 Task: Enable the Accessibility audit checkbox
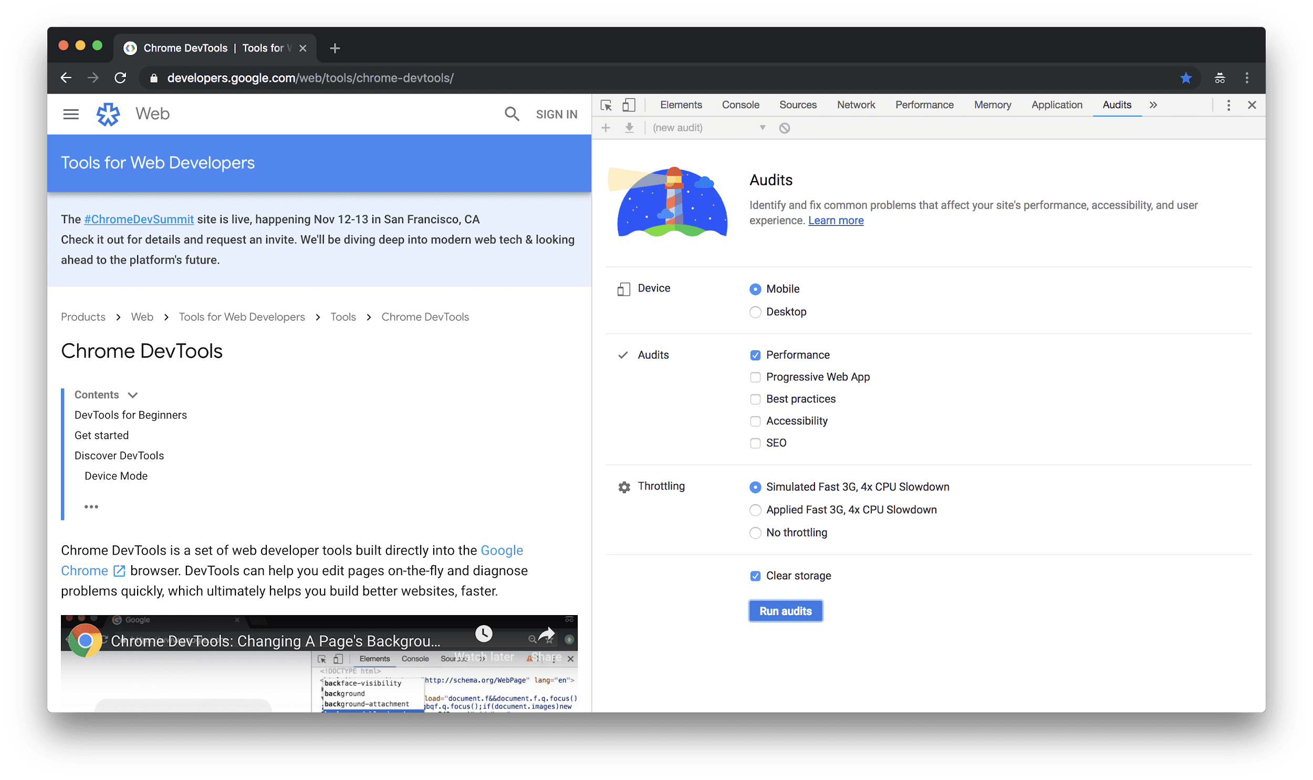coord(756,421)
